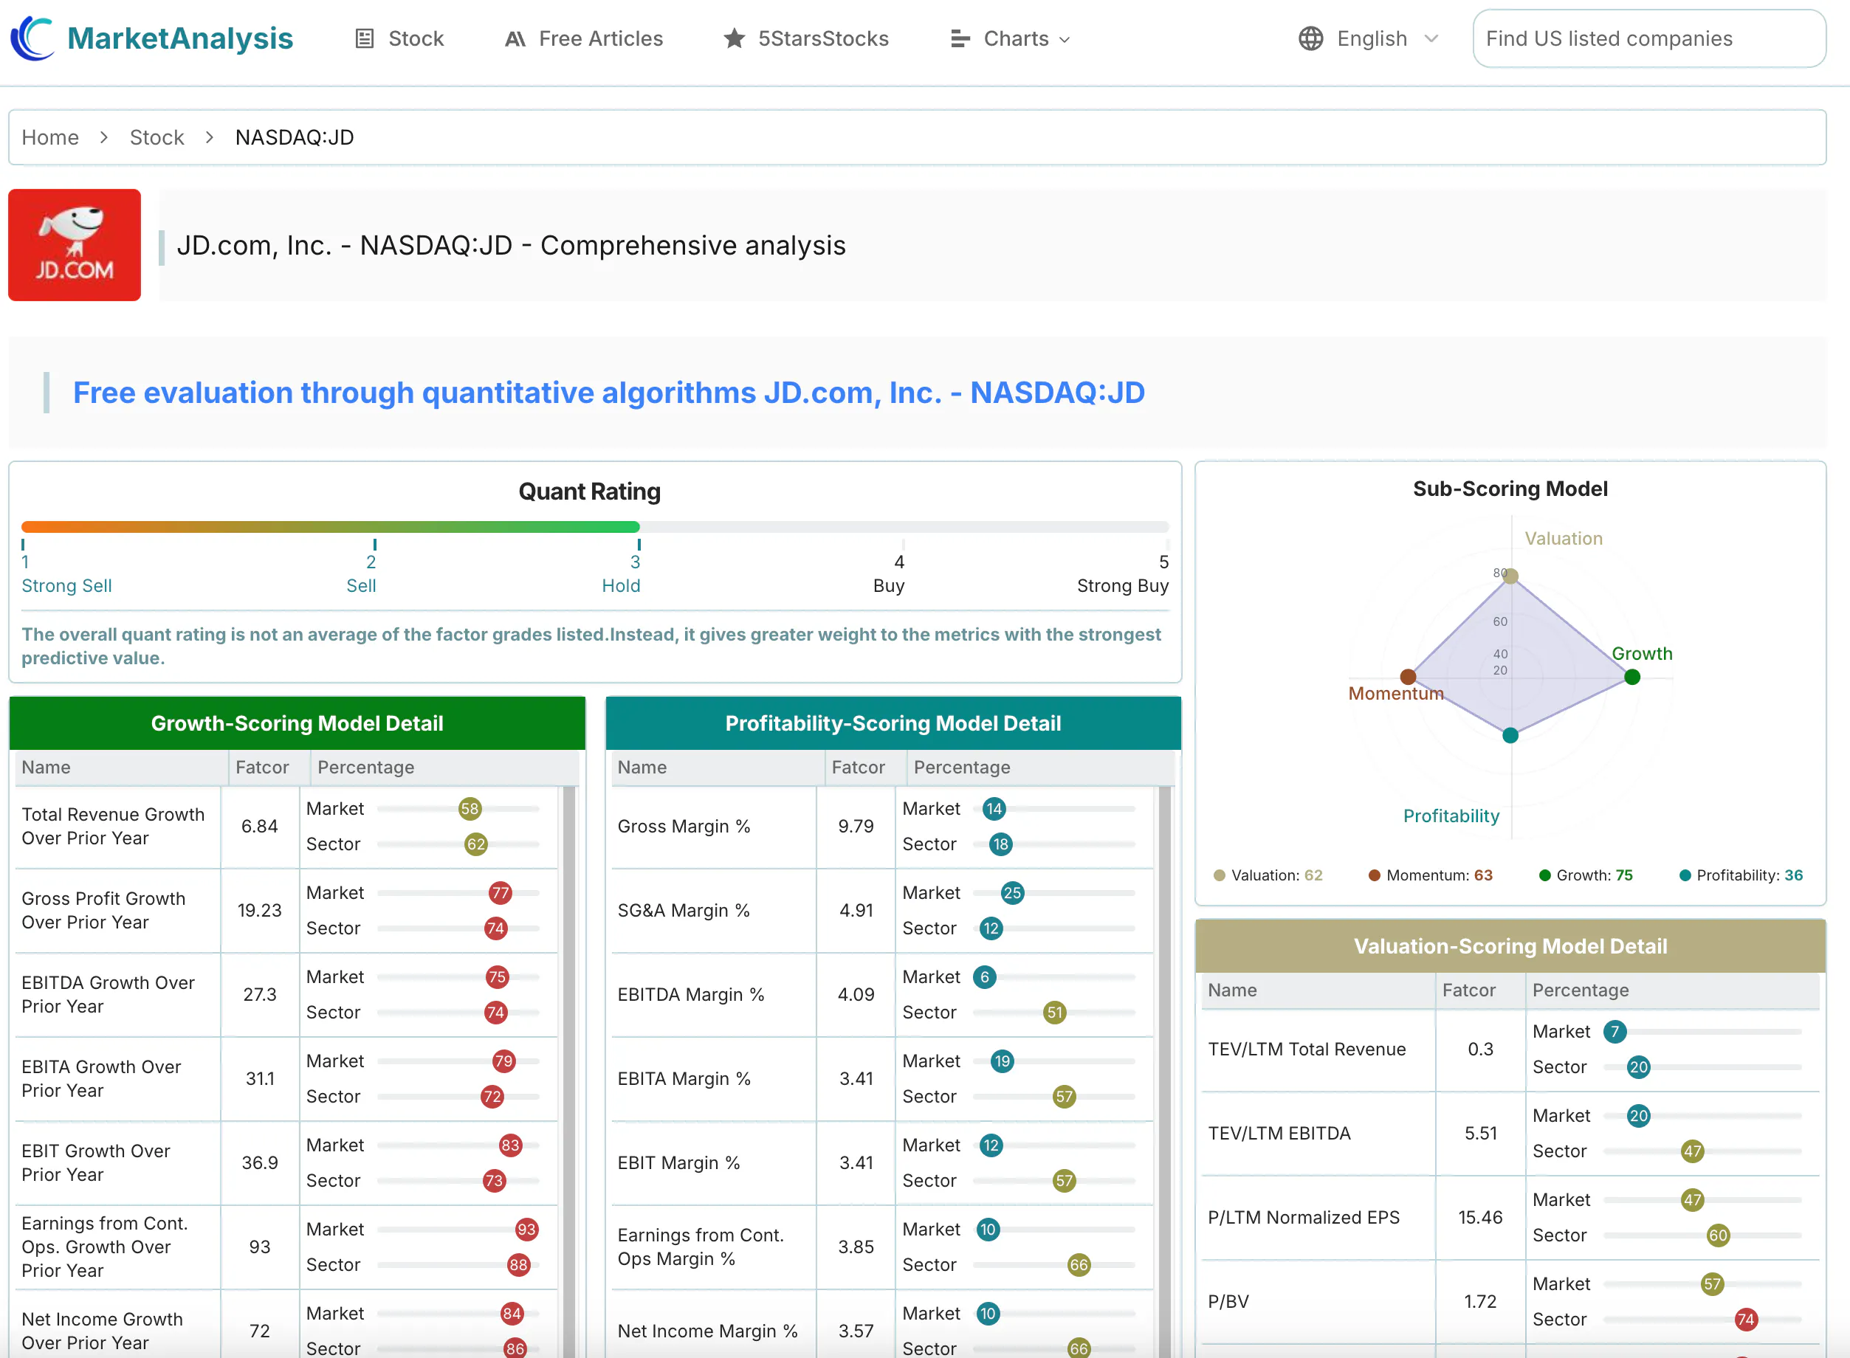1850x1358 pixels.
Task: Click the Charts bar icon
Action: [x=960, y=38]
